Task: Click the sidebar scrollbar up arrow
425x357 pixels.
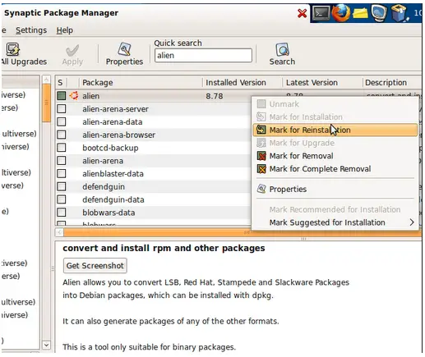Action: (x=46, y=80)
